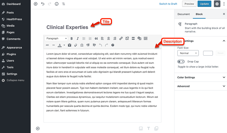Apply italic formatting
Viewport: 227px width, 133px height.
pos(77,39)
